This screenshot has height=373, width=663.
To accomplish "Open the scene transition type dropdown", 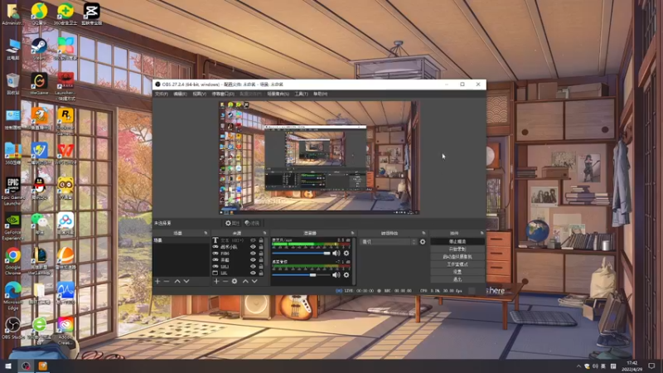I will (x=389, y=242).
